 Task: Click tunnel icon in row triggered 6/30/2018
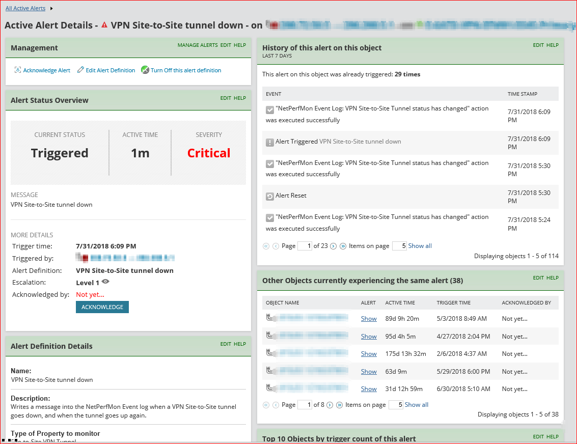tap(270, 387)
